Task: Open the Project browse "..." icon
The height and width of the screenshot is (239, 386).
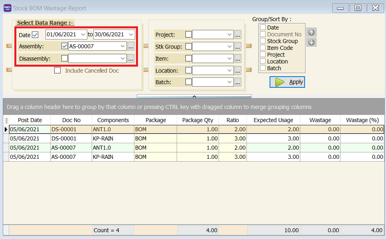Action: [238, 34]
